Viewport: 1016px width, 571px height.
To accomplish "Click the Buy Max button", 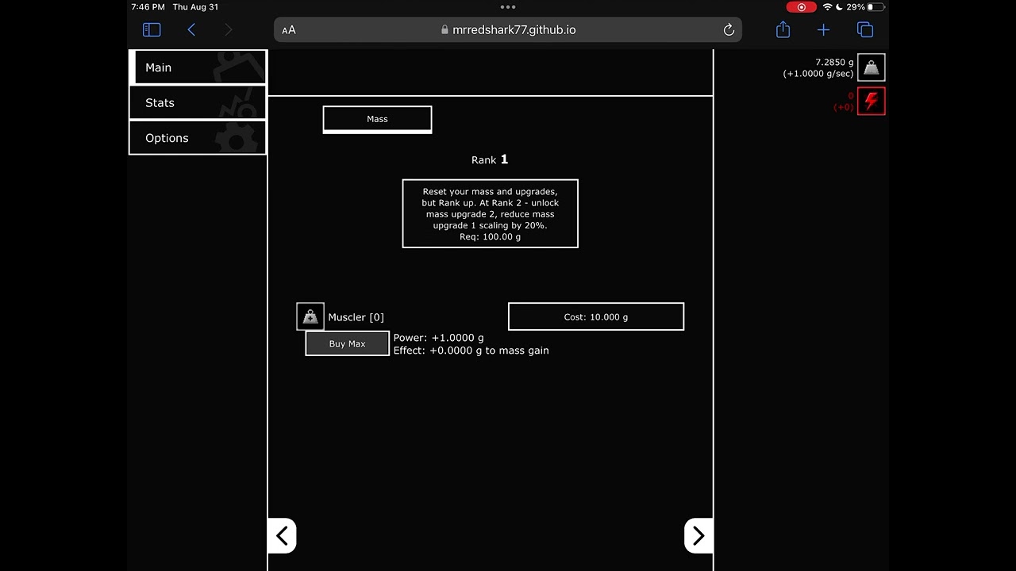I will pos(348,343).
